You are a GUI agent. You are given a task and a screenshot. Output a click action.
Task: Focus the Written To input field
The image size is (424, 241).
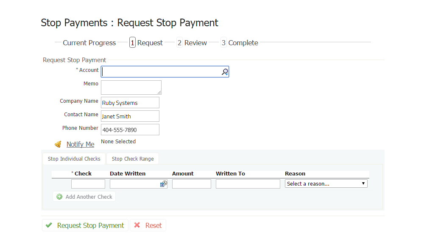point(248,184)
